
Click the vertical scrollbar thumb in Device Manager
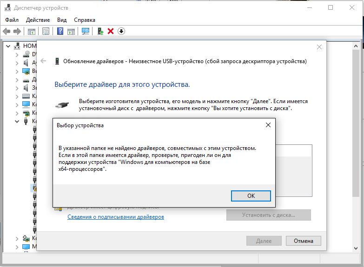click(356, 124)
